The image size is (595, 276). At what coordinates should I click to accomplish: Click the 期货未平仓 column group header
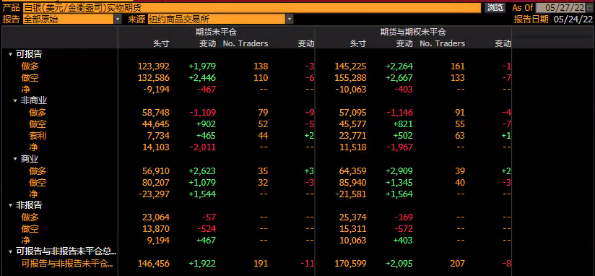(216, 33)
